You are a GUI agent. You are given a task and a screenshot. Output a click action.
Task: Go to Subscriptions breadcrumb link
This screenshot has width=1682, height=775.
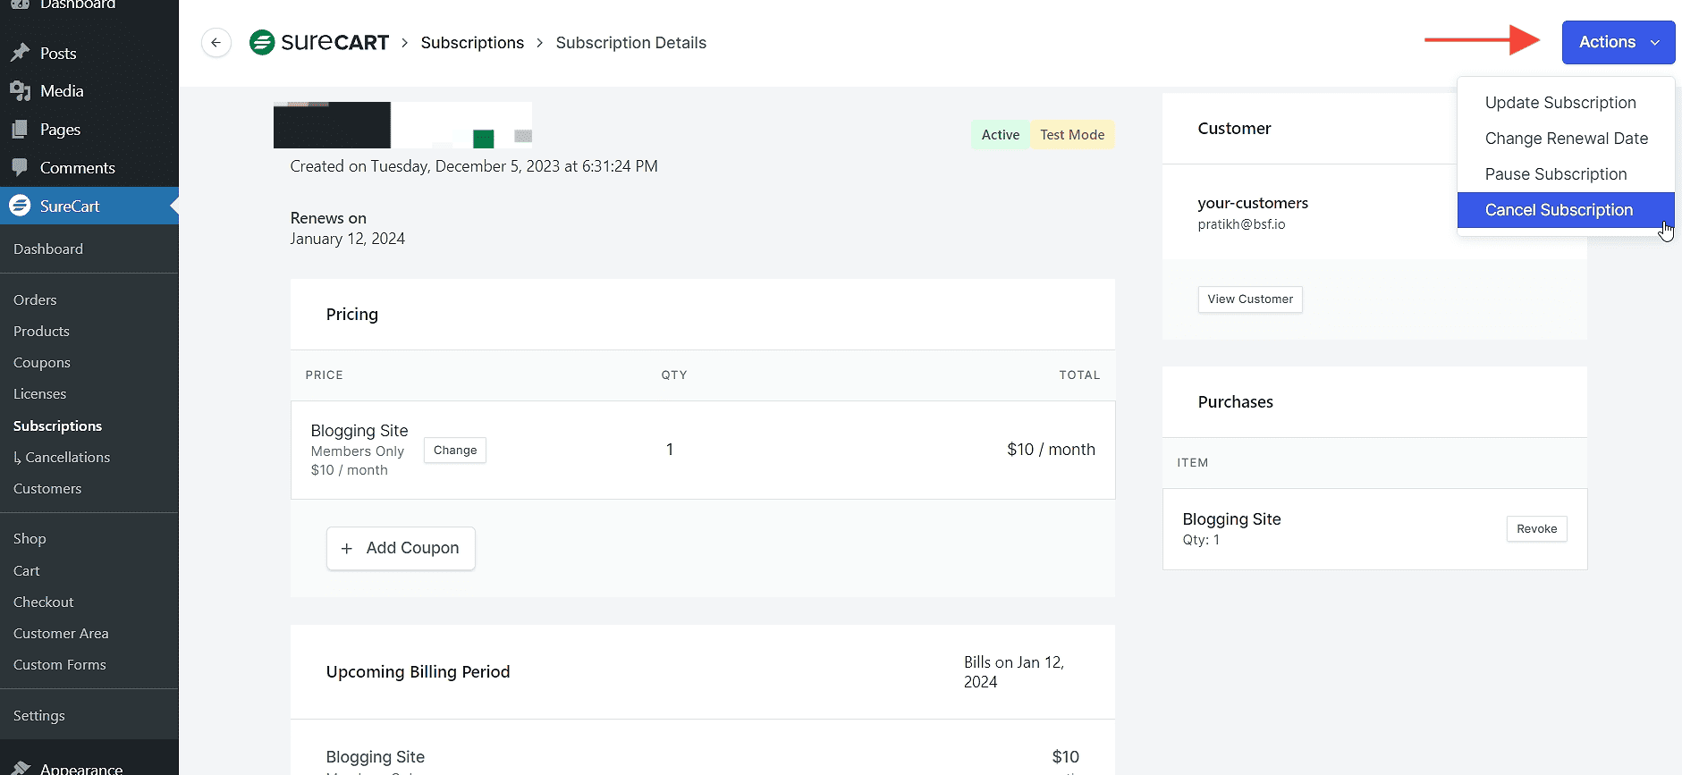click(x=472, y=43)
